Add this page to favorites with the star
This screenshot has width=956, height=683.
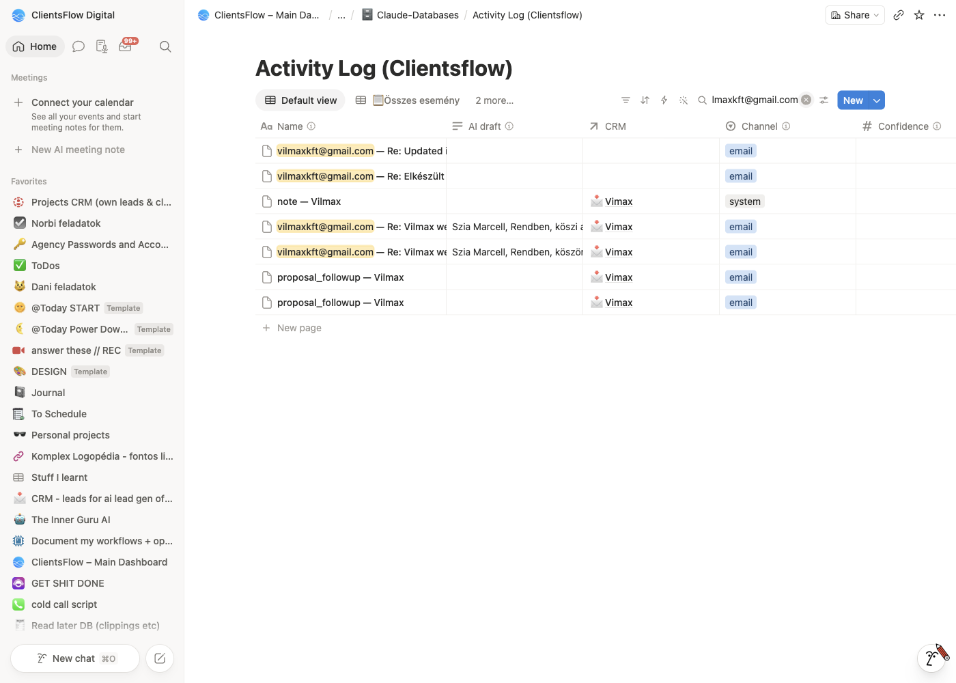click(919, 15)
